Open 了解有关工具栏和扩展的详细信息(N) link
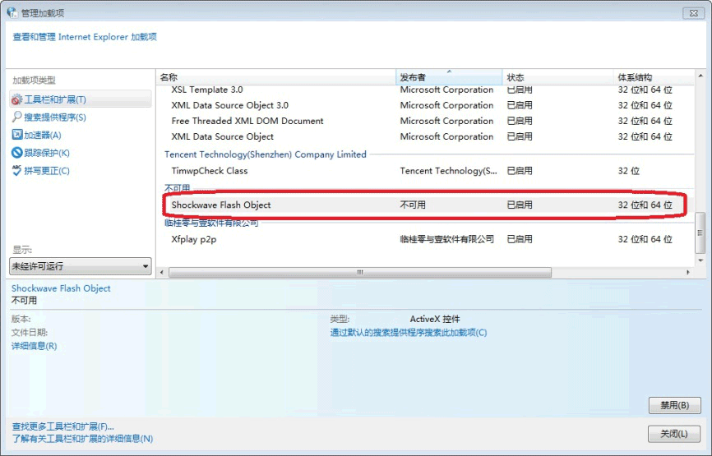The image size is (712, 456). pyautogui.click(x=82, y=439)
